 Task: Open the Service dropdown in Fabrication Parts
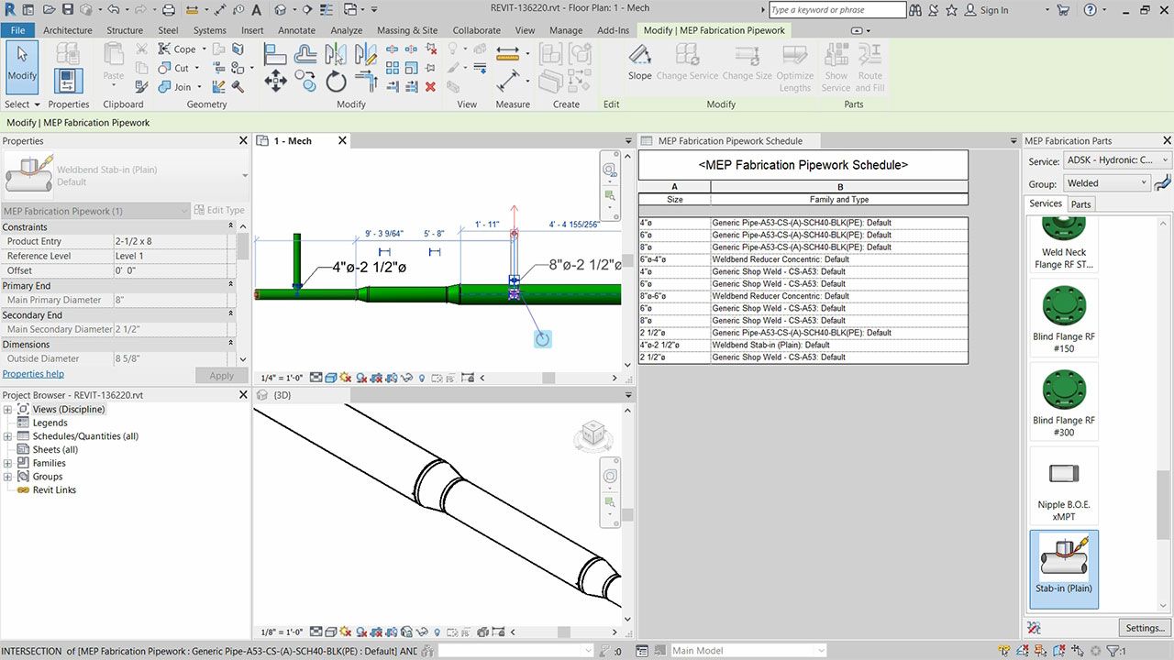click(1118, 160)
